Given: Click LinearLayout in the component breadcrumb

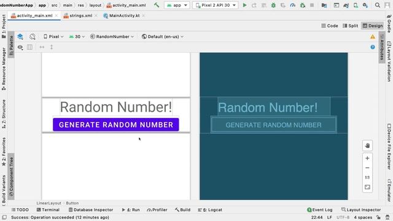Looking at the screenshot, I should coord(49,203).
